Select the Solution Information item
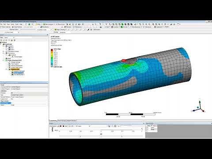Screen dimensions: 212x159 tap(19, 71)
